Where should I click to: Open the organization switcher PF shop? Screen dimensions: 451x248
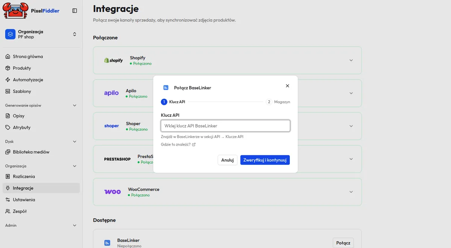[41, 34]
